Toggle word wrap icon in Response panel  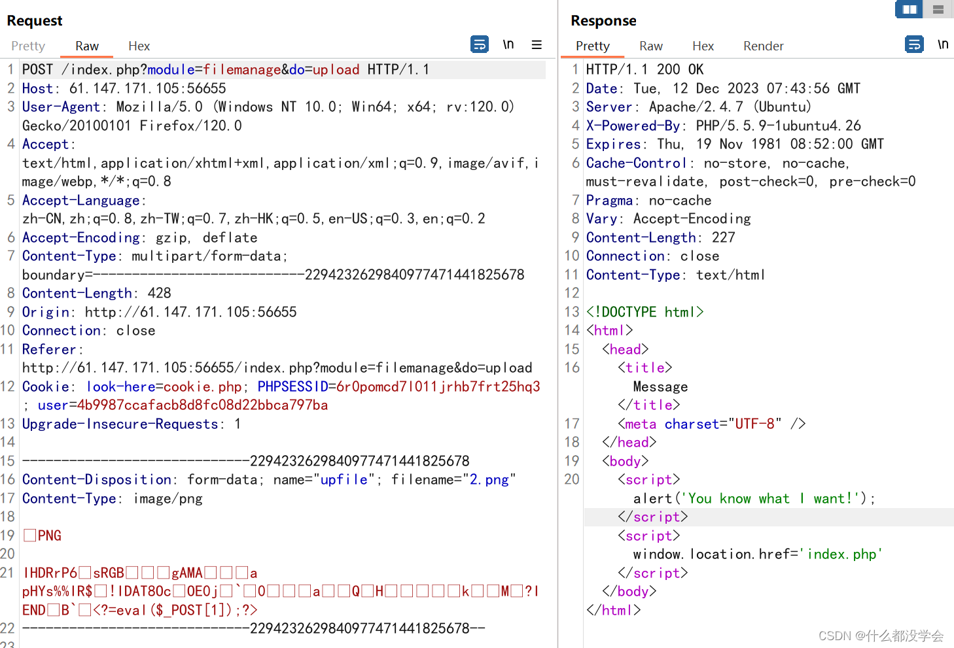(914, 44)
